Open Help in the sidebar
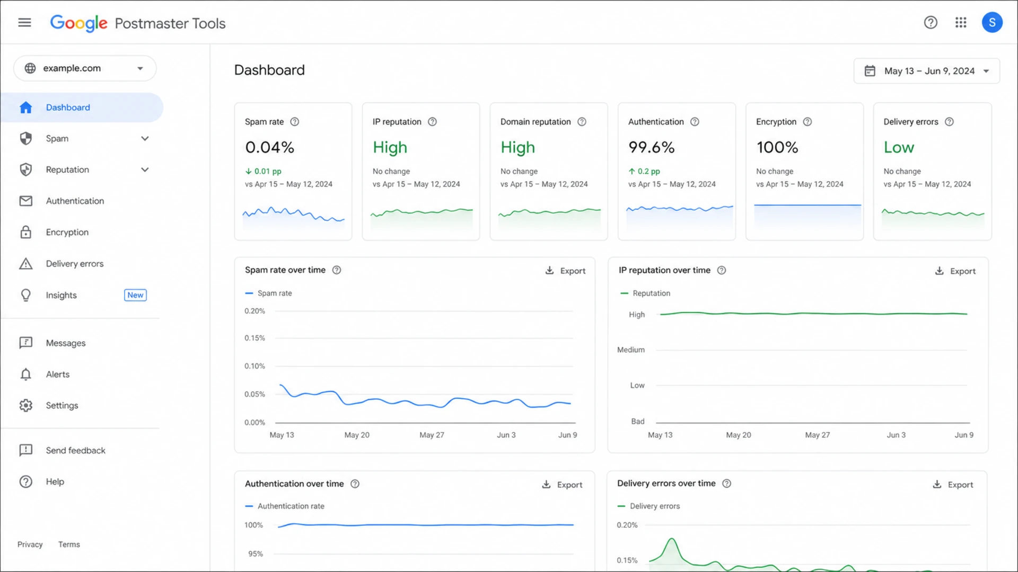 tap(82, 482)
